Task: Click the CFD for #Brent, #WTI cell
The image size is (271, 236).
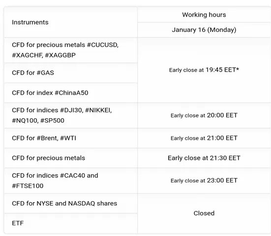Action: click(x=71, y=138)
